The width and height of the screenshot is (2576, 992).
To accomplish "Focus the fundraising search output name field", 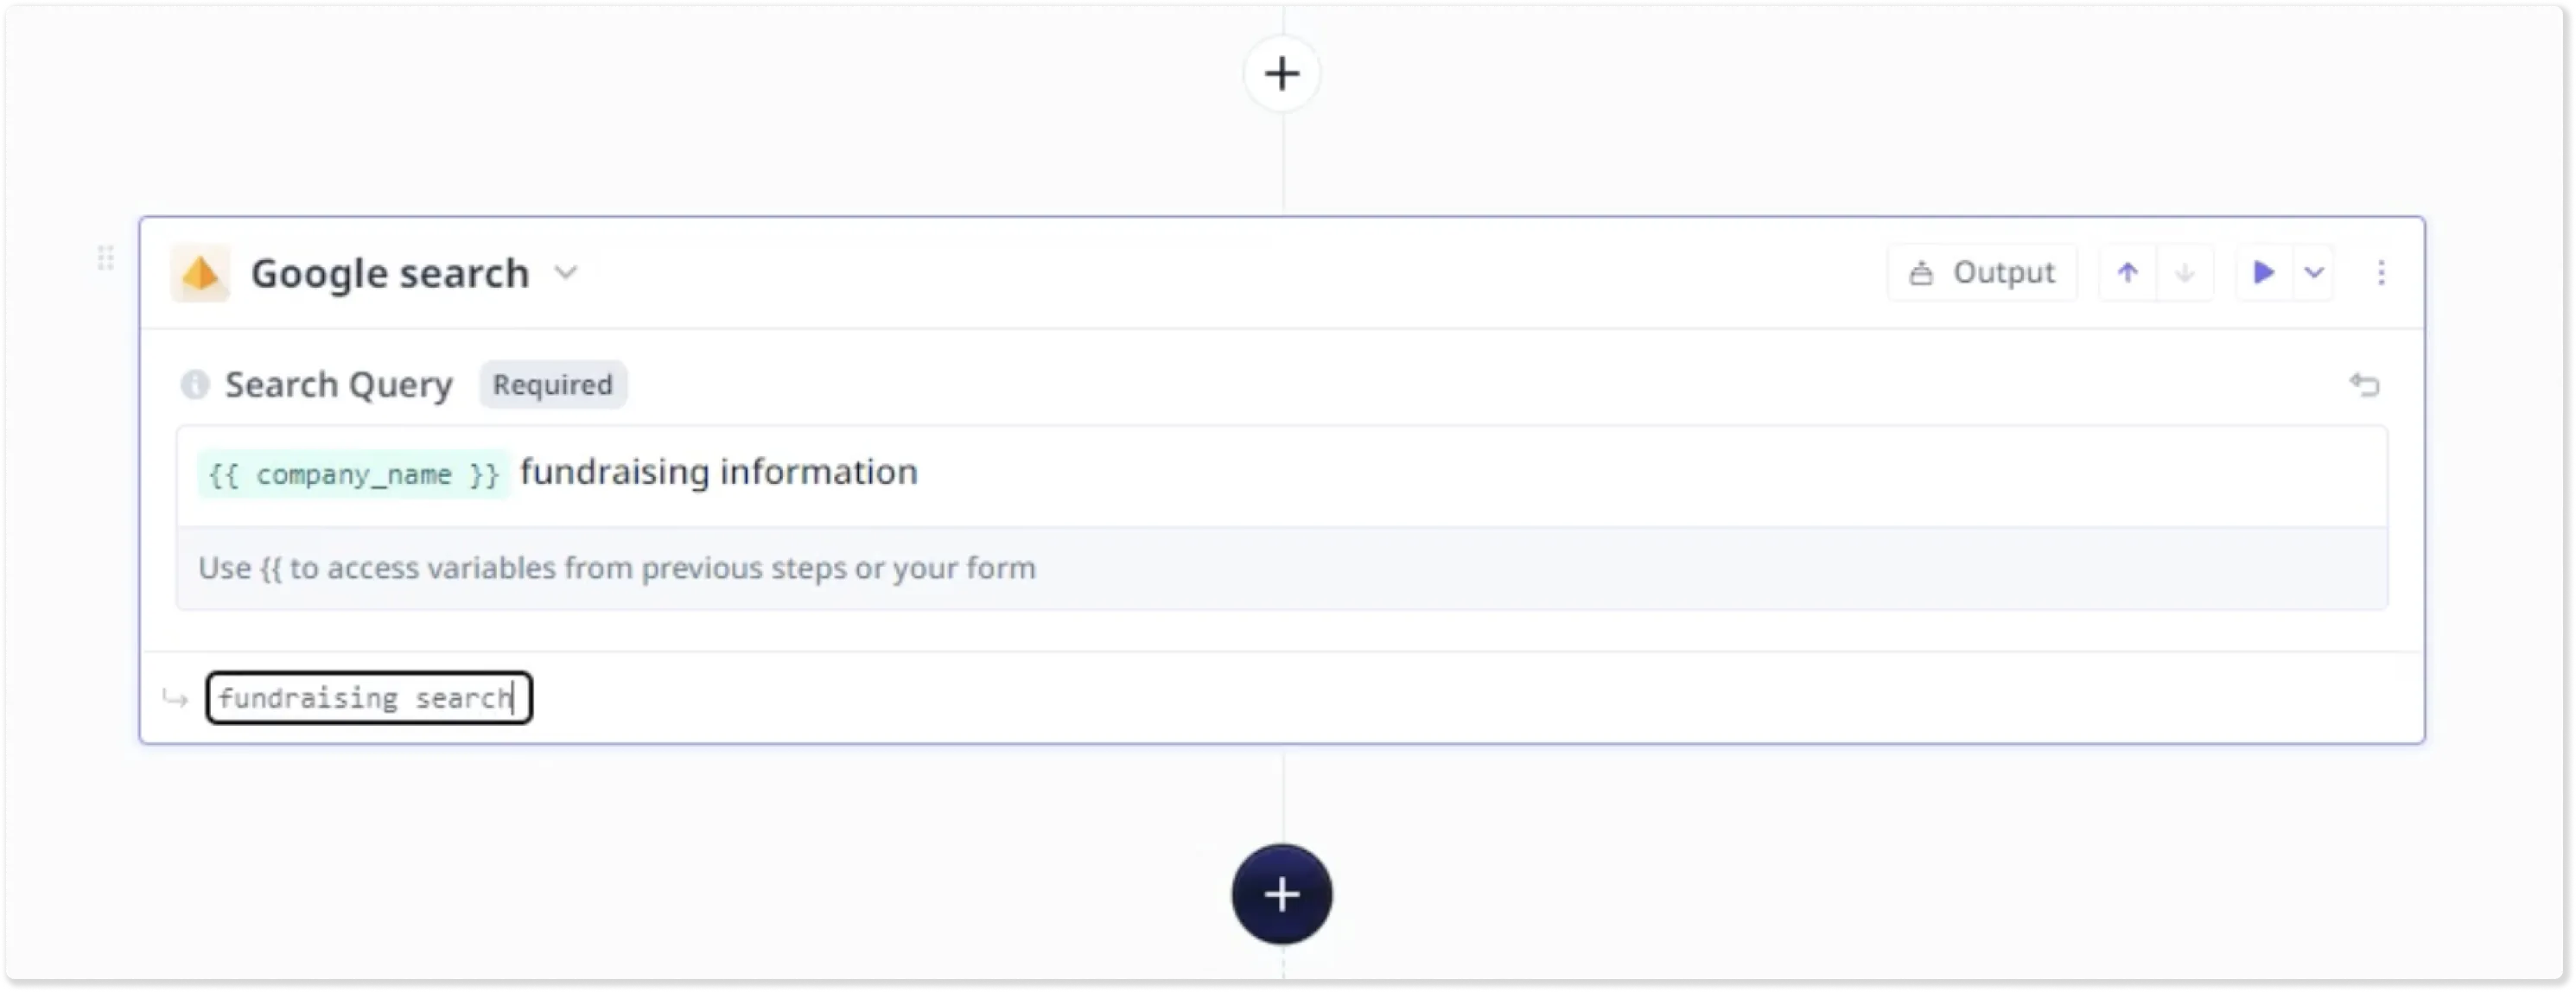I will tap(368, 698).
